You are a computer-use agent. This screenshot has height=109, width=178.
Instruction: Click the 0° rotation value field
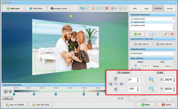[132, 80]
